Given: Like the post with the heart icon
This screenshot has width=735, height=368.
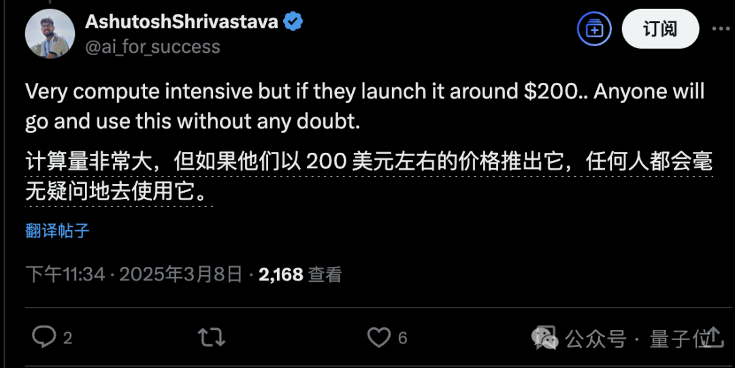Looking at the screenshot, I should click(379, 337).
